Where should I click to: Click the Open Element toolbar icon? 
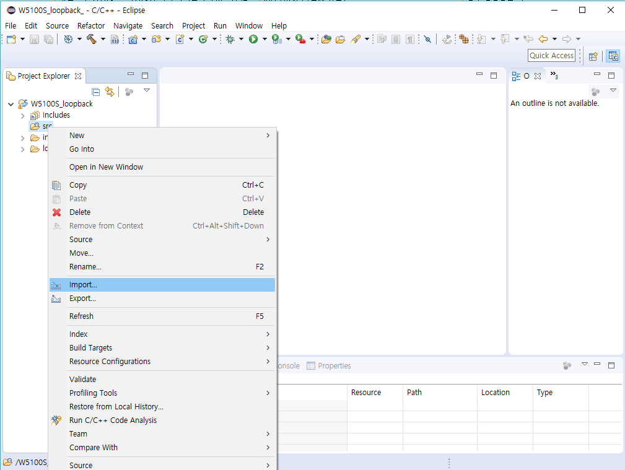[x=326, y=39]
